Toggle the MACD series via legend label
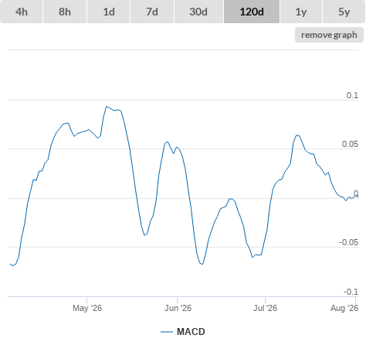 191,332
